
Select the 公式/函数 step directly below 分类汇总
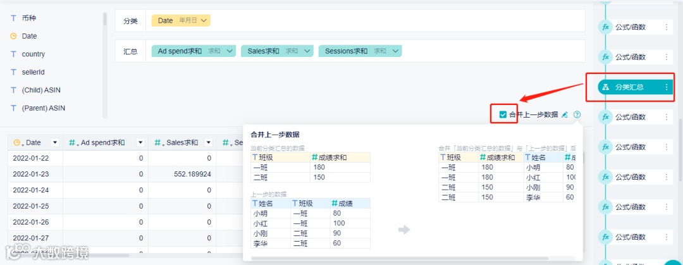(x=636, y=117)
